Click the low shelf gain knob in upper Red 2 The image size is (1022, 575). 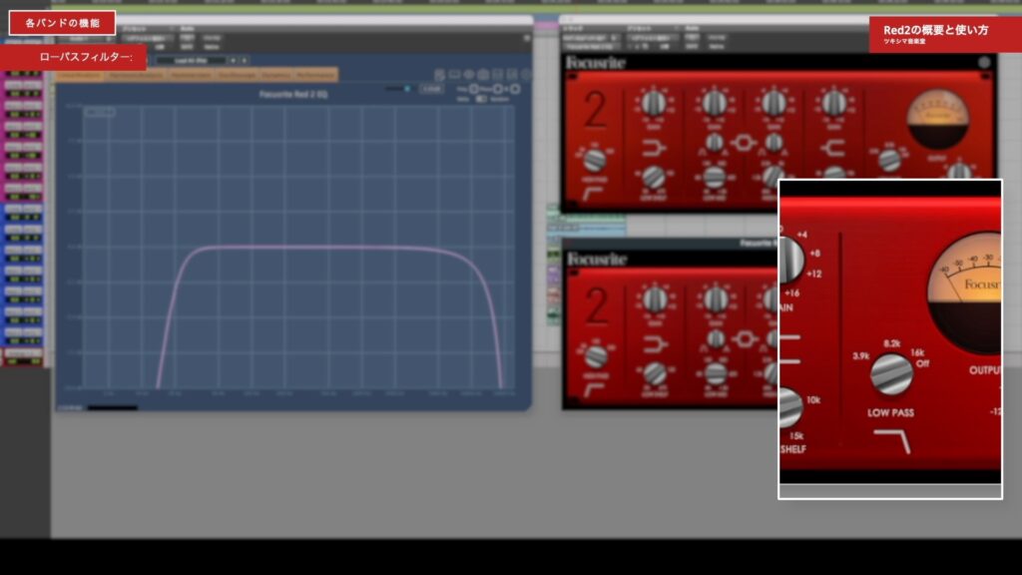tap(653, 103)
